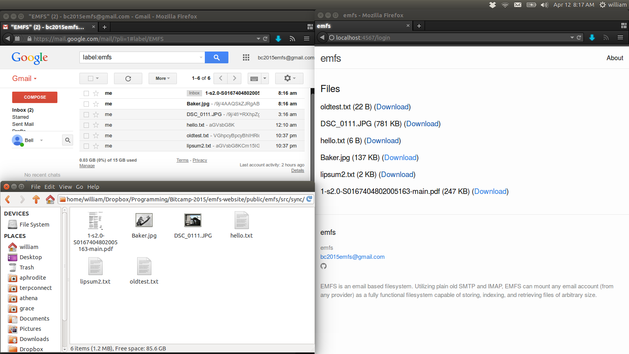Image resolution: width=629 pixels, height=354 pixels.
Task: Select checkbox for DSC_0111.JPG email
Action: [86, 114]
